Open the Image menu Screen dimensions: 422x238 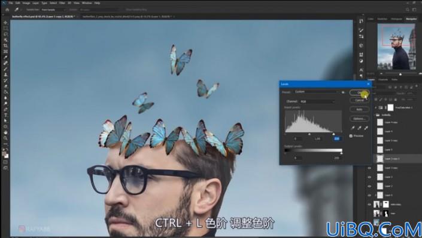[x=26, y=3]
